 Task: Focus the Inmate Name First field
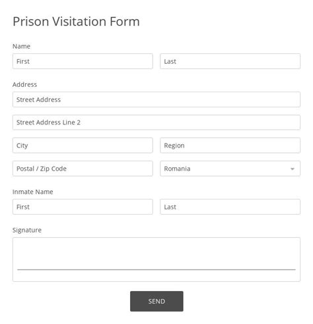tap(83, 207)
